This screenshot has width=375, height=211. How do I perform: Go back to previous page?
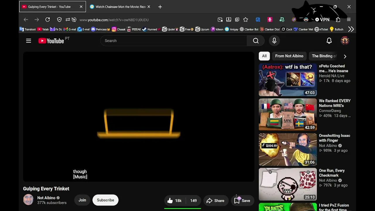click(x=26, y=20)
